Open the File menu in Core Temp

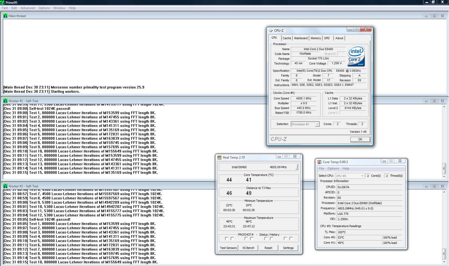point(321,169)
